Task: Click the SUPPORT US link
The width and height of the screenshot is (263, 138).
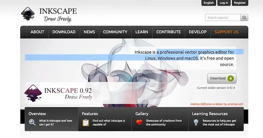Action: coord(226,32)
